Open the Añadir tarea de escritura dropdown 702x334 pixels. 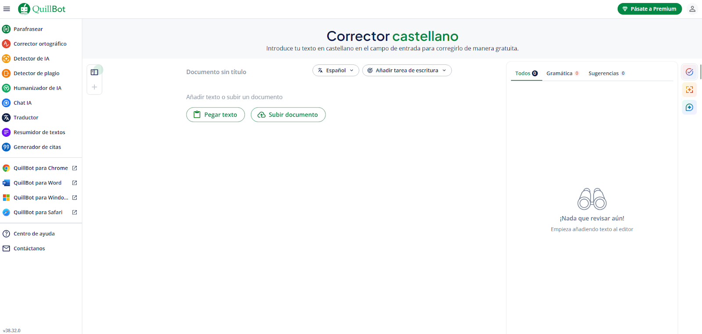407,70
